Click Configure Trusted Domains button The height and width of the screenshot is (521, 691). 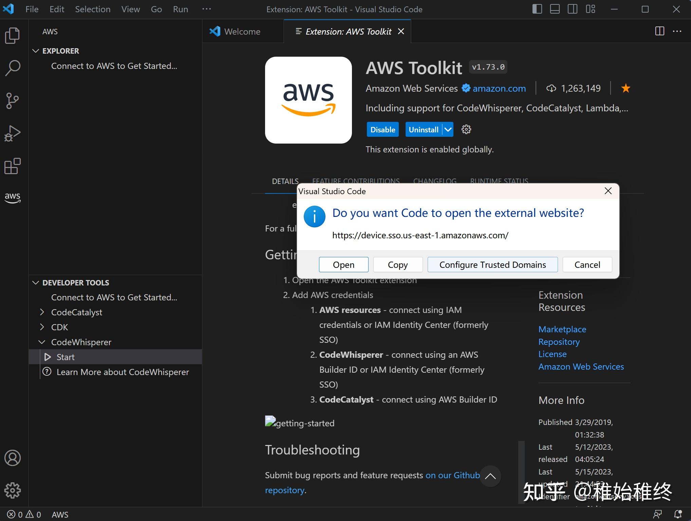(492, 264)
